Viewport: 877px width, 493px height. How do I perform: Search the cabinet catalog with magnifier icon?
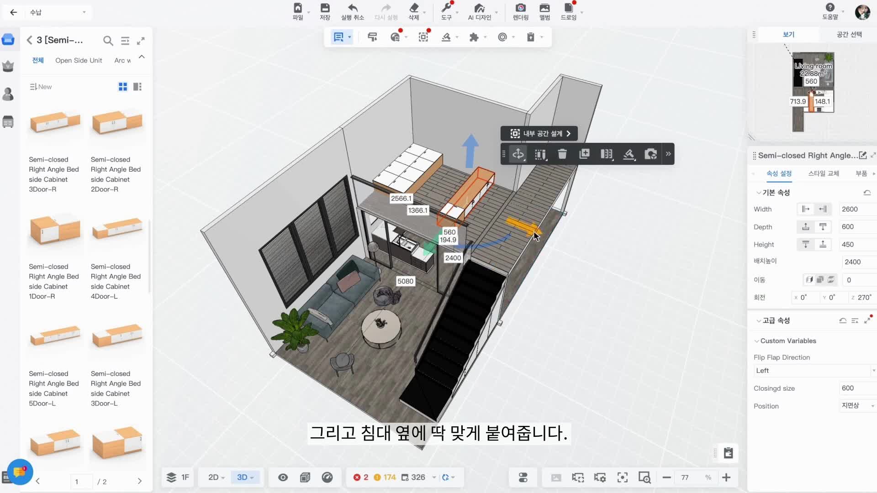(108, 41)
